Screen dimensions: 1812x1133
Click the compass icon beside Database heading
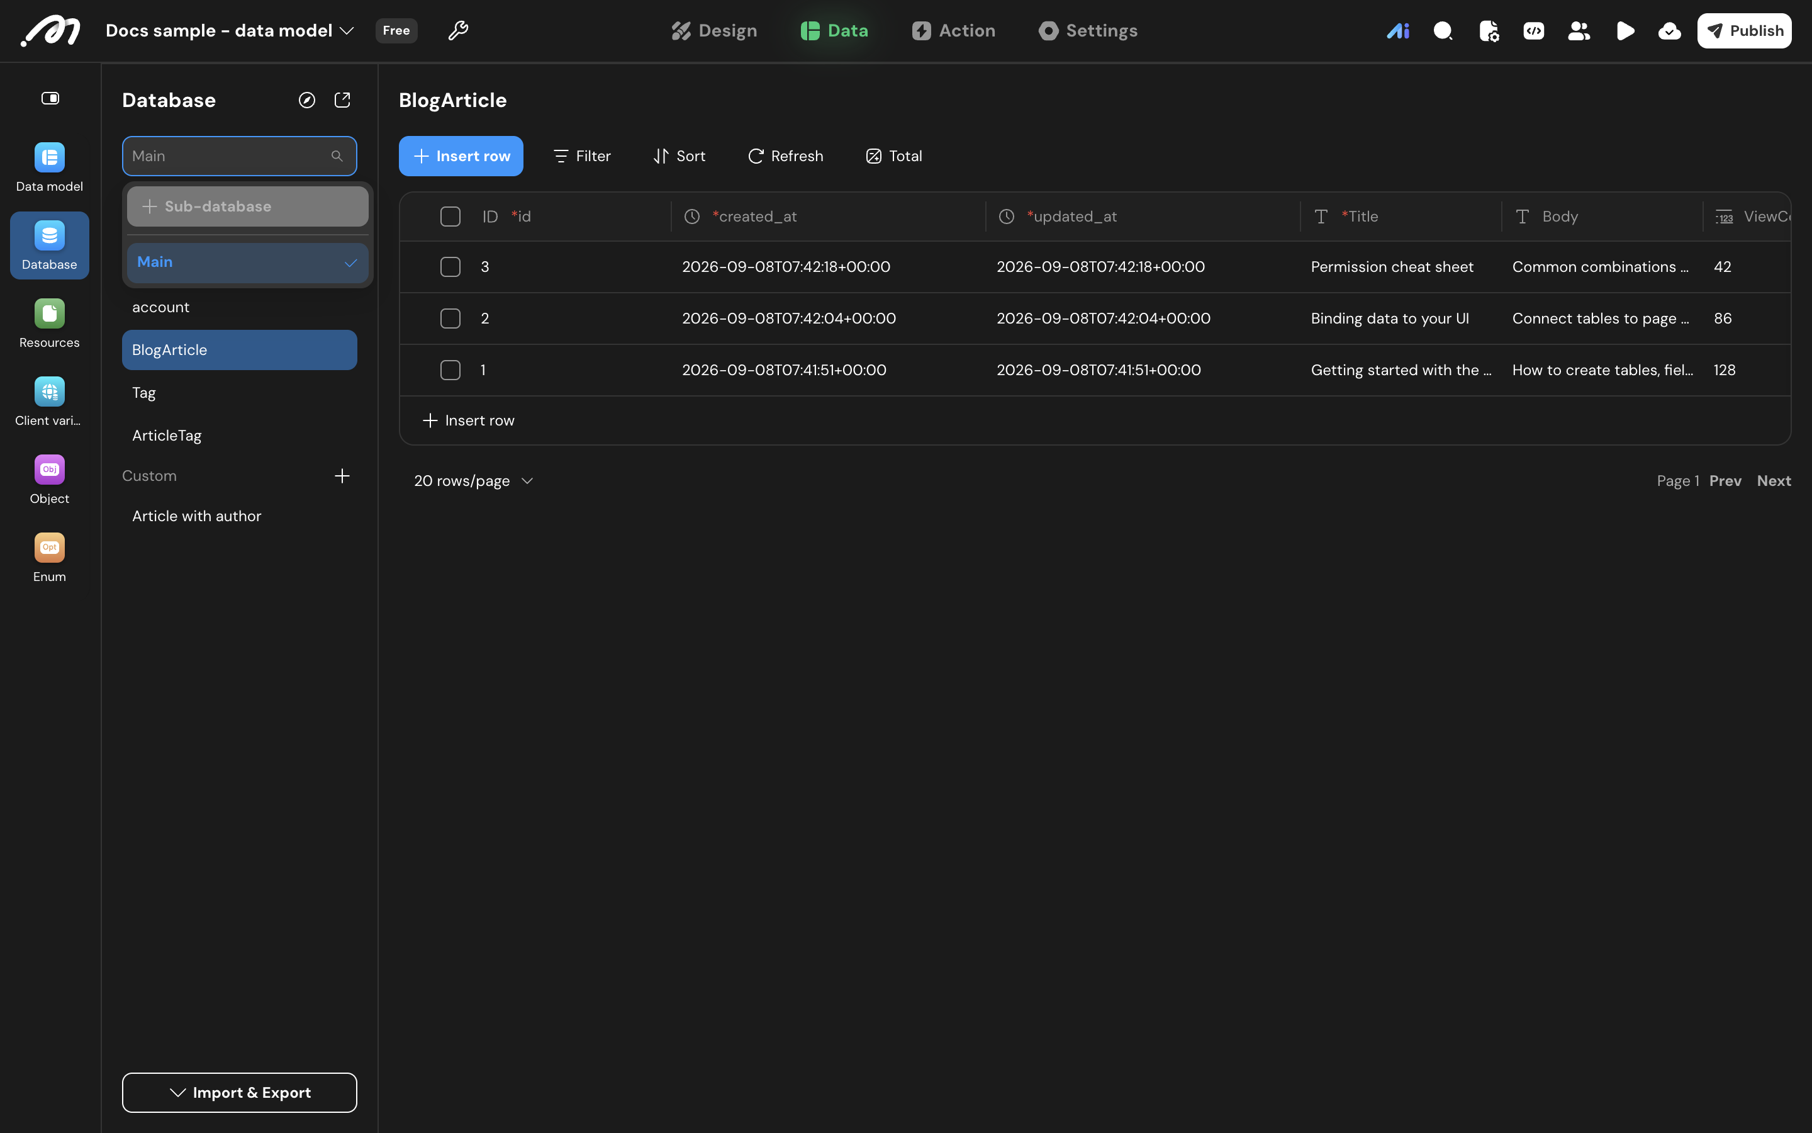pos(307,101)
